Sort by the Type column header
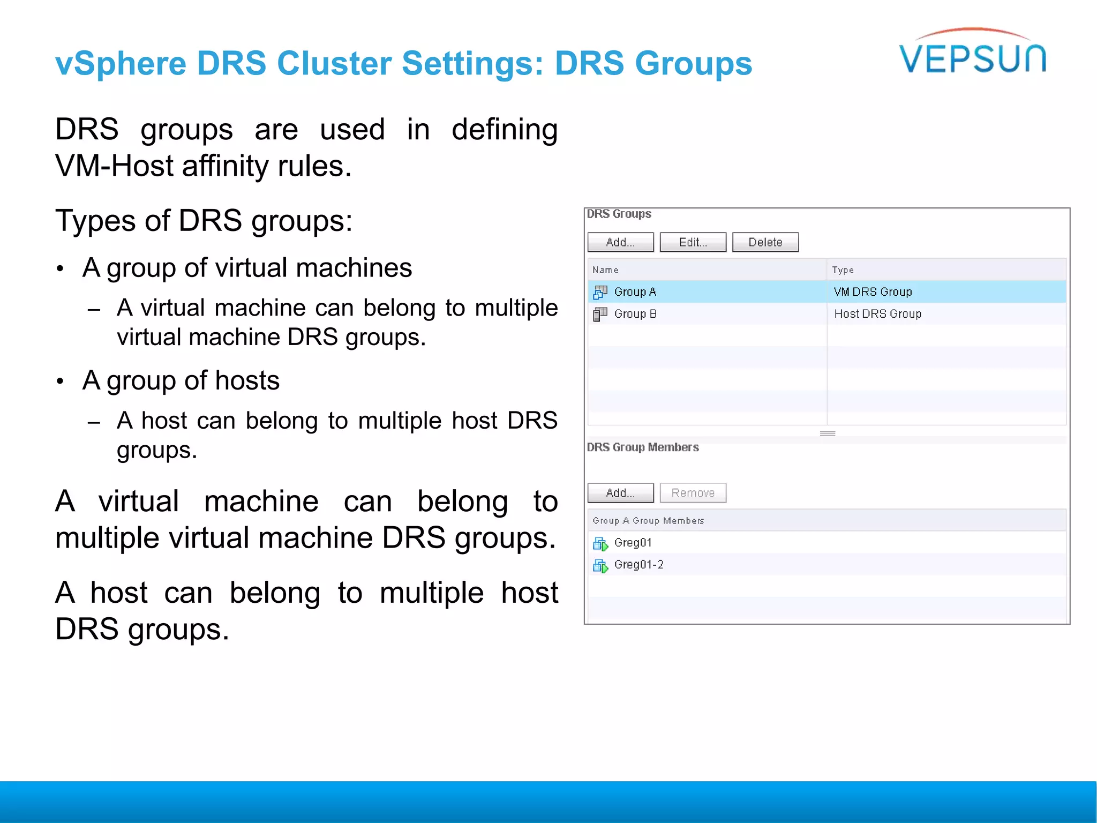 point(946,270)
